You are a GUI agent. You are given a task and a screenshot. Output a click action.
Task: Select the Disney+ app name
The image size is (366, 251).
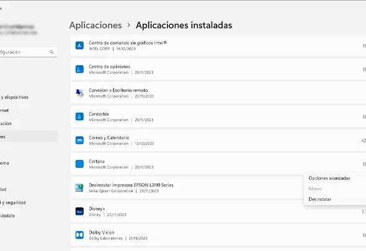[x=97, y=209]
